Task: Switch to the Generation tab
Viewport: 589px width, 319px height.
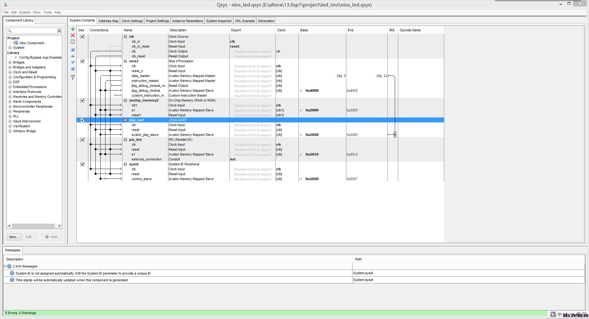Action: (266, 21)
